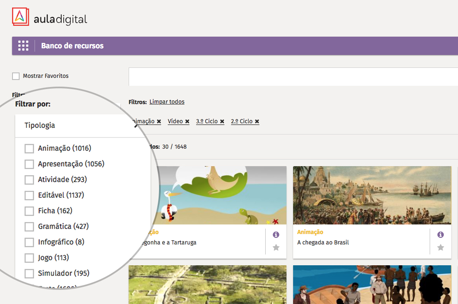
Task: Remove the 3.º Ciclo filter tag
Action: click(222, 122)
